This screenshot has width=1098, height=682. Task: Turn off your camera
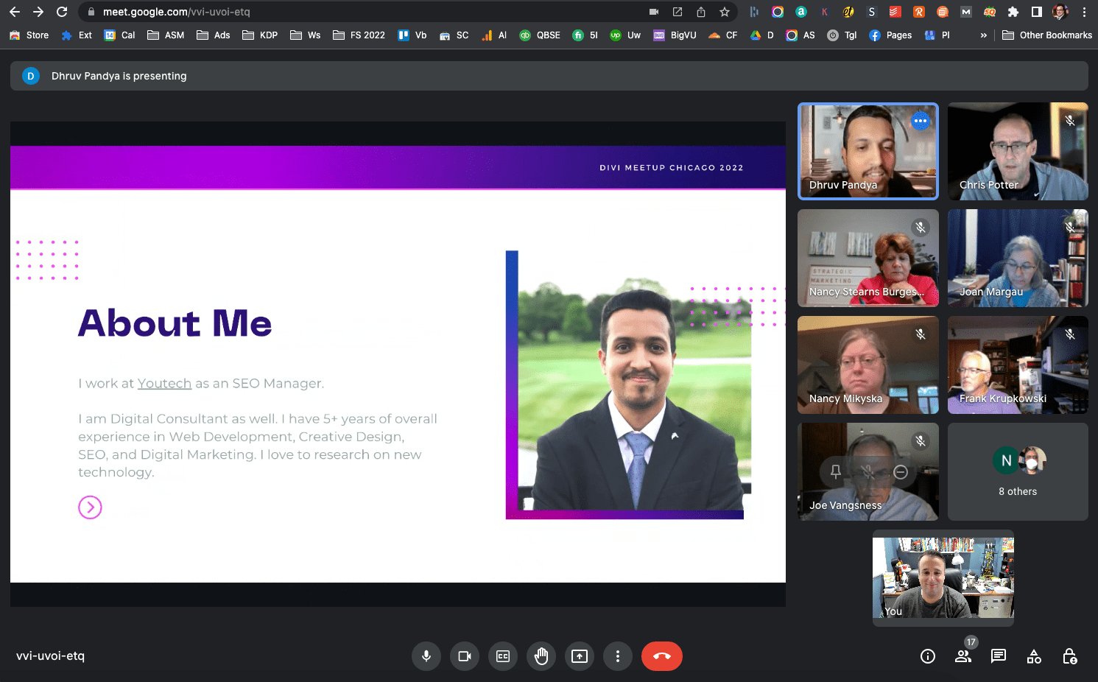pos(465,656)
